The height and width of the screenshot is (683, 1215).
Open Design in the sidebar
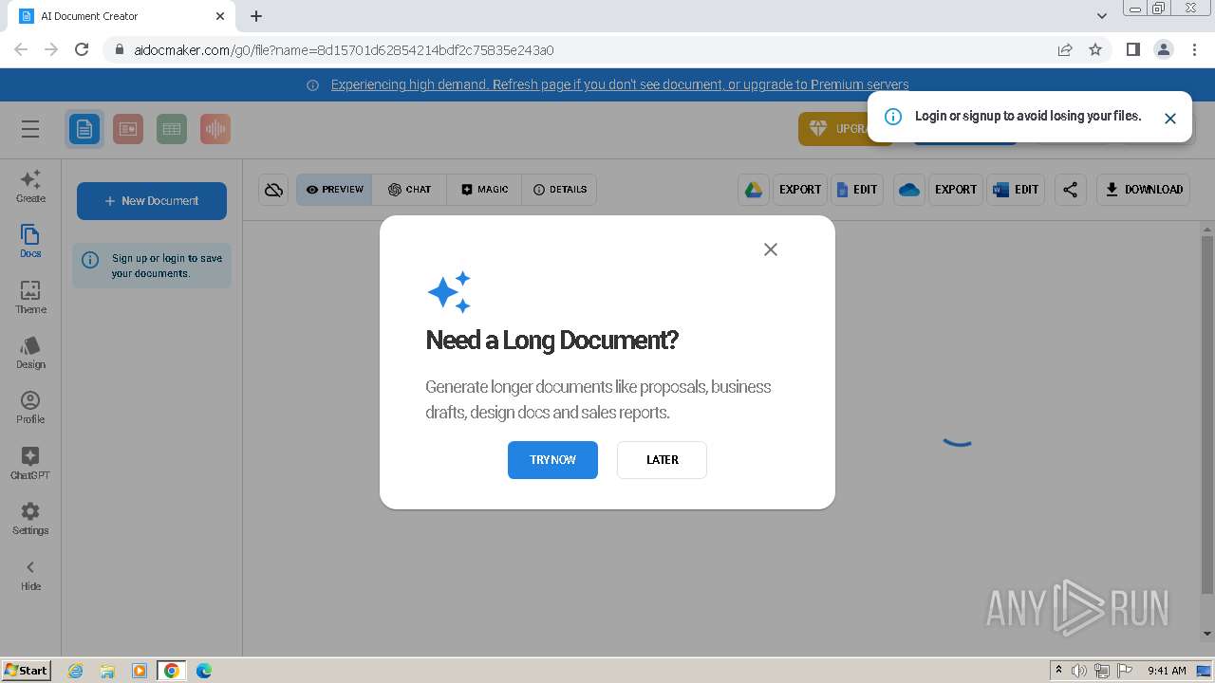[x=30, y=352]
